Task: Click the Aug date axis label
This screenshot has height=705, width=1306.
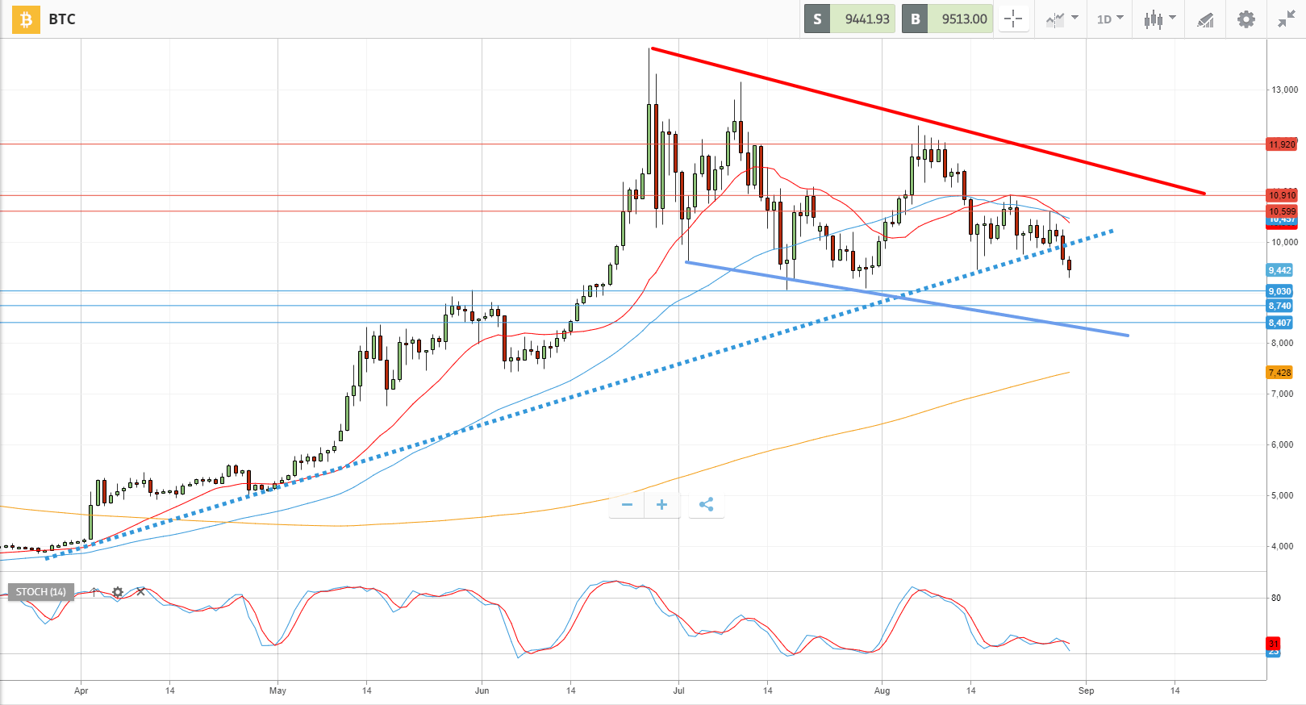Action: coord(882,690)
